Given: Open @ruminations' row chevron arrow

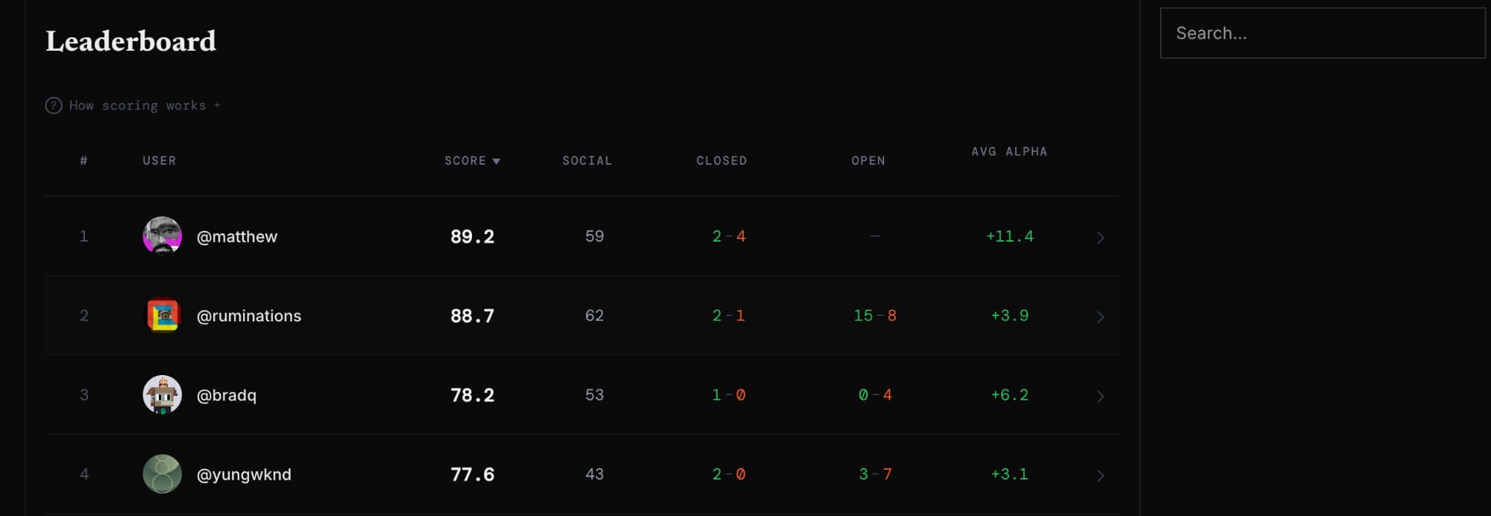Looking at the screenshot, I should 1100,317.
